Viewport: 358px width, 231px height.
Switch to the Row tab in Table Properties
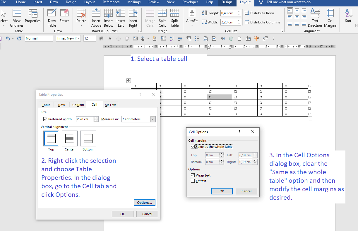61,105
